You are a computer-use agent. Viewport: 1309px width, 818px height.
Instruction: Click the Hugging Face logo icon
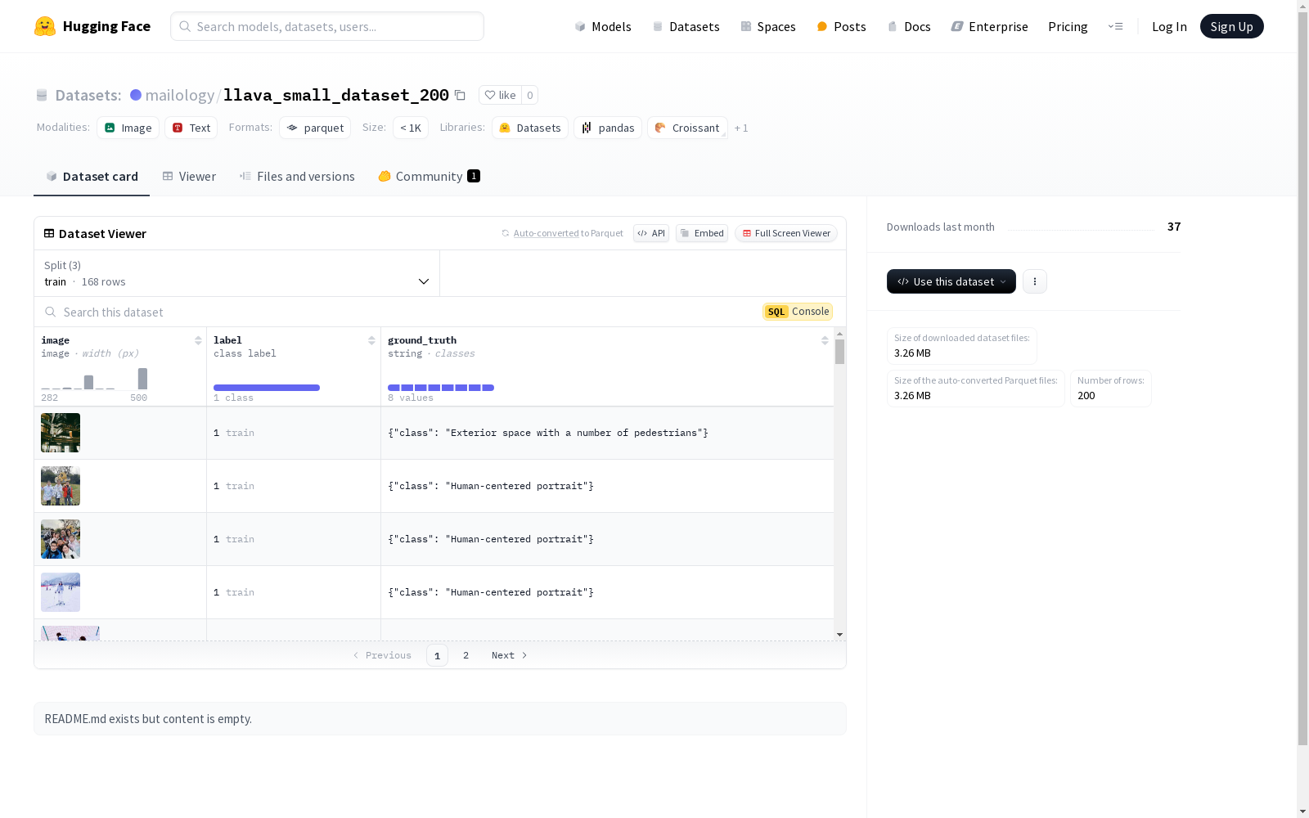click(45, 26)
